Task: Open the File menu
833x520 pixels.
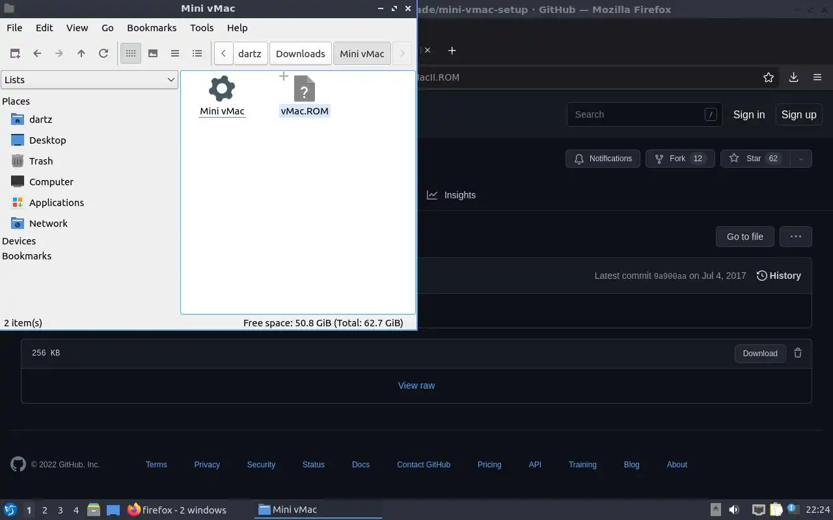Action: coord(14,28)
